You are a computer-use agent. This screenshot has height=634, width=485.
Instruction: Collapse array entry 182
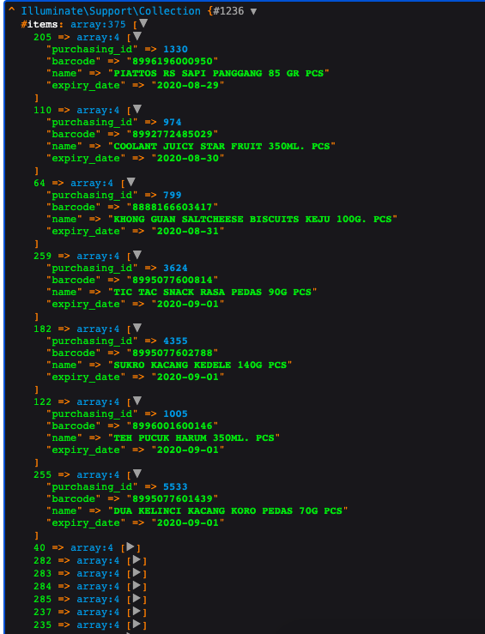(137, 328)
